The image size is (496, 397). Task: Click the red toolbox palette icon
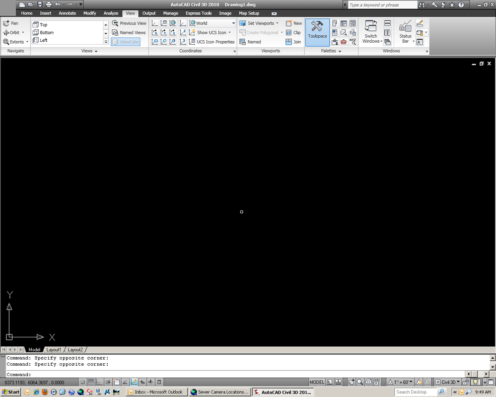[x=344, y=41]
